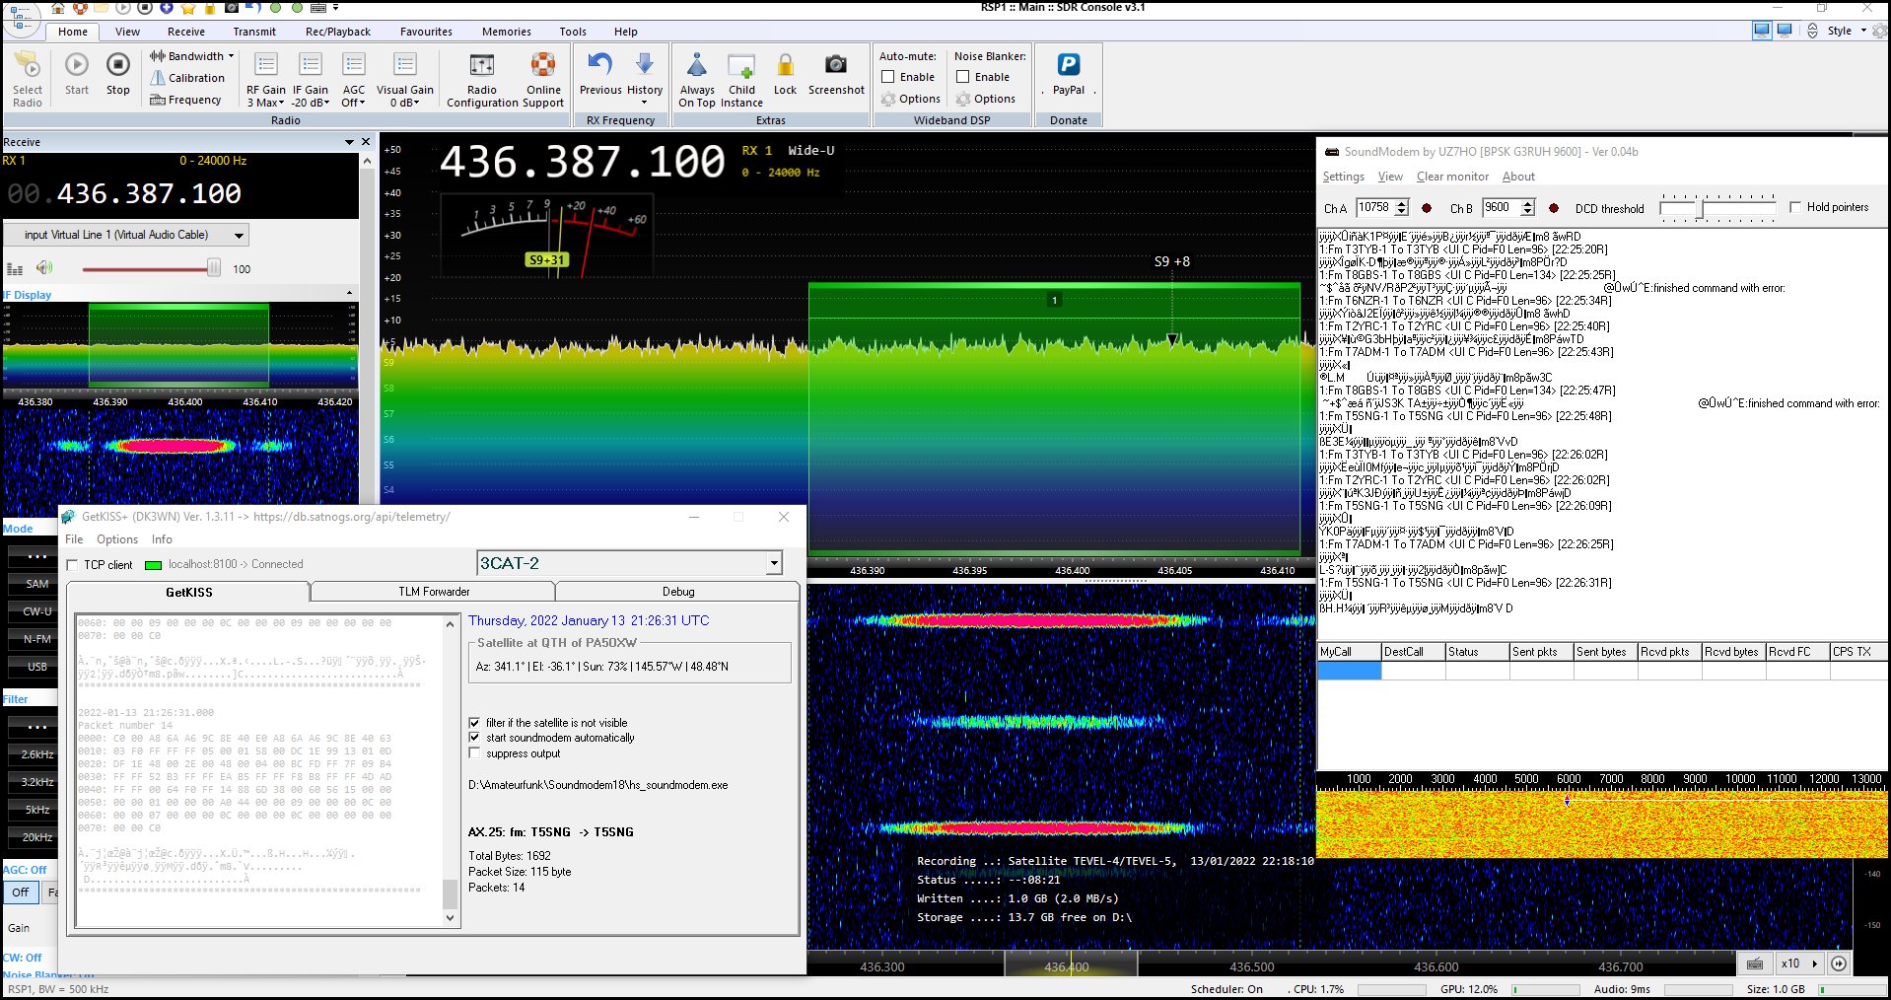Click the x10 zoom keyboard icon at bottom
The image size is (1891, 1000).
tap(1755, 964)
